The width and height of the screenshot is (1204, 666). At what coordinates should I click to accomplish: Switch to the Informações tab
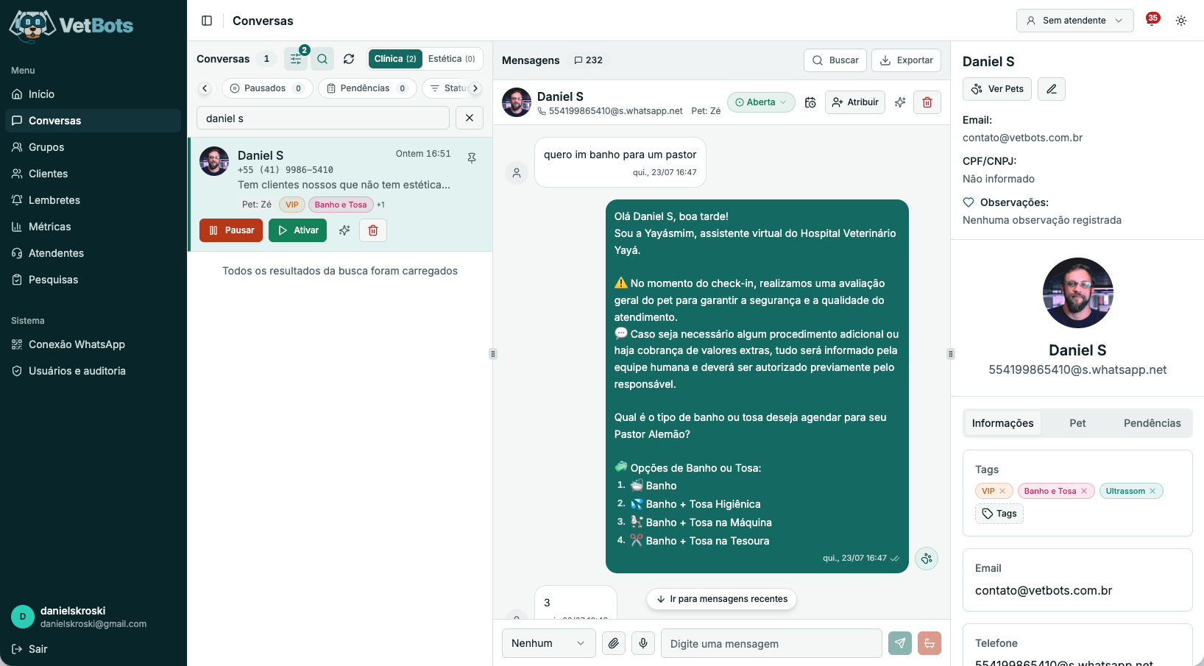[1002, 423]
